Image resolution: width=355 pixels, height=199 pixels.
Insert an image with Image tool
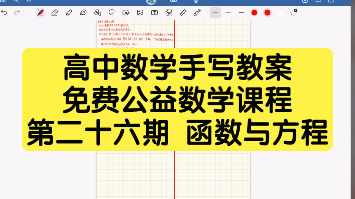click(x=140, y=13)
